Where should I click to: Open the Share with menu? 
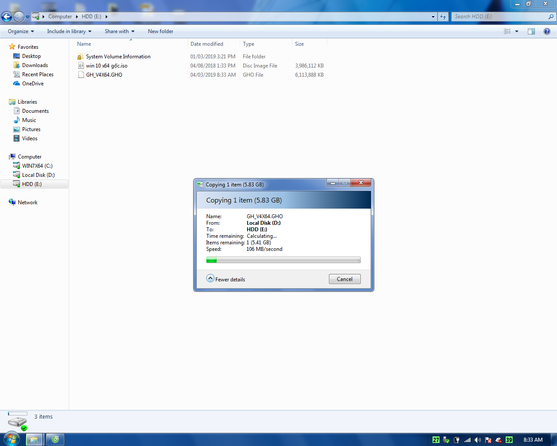click(x=119, y=31)
